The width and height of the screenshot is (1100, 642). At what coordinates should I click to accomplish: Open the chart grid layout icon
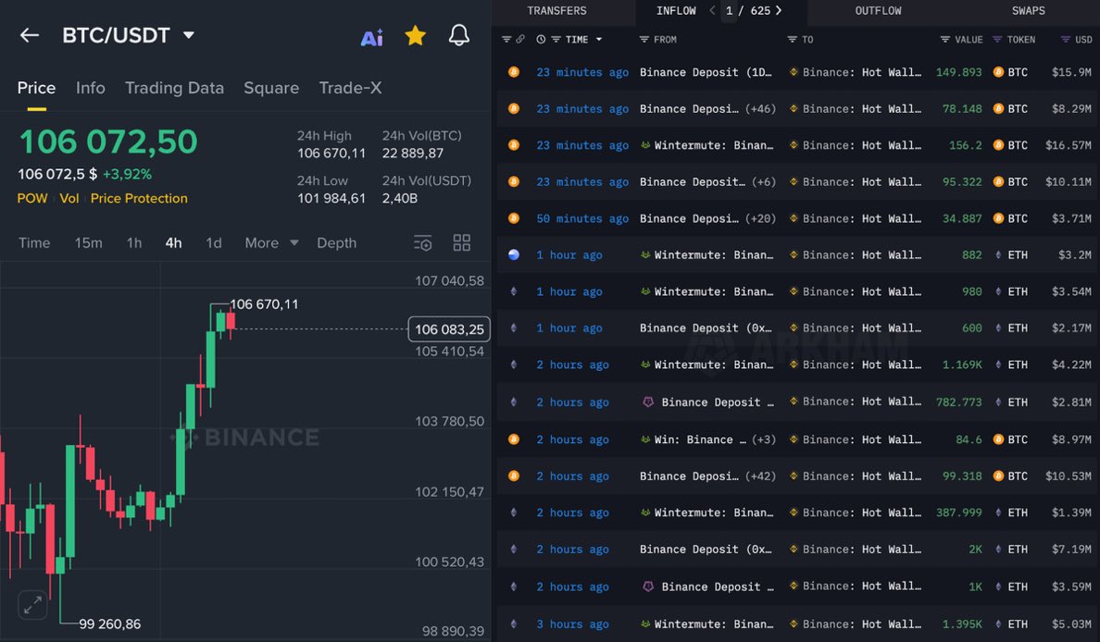(x=462, y=243)
